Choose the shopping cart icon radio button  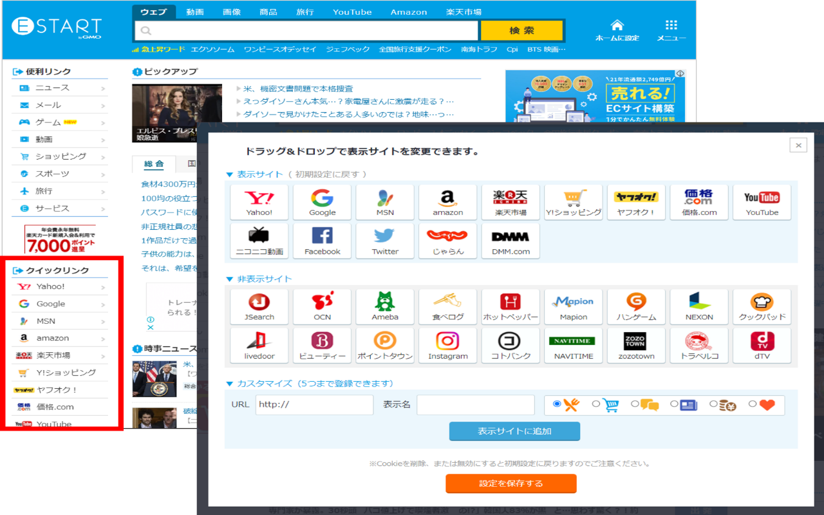(x=595, y=404)
